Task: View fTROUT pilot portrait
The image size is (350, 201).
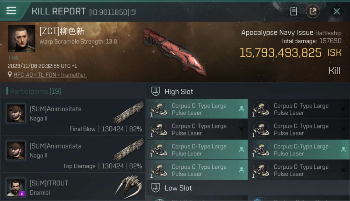Action: (x=16, y=187)
